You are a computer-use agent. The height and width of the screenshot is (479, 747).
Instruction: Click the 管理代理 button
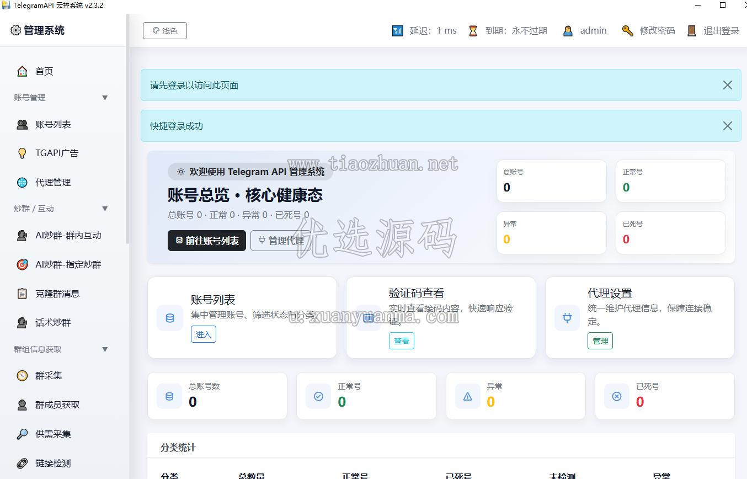[x=281, y=241]
